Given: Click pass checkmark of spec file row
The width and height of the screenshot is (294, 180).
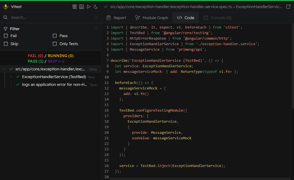Looking at the screenshot, I should click(x=11, y=69).
